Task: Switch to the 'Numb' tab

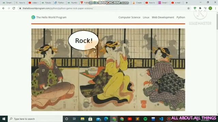Action: (x=73, y=3)
